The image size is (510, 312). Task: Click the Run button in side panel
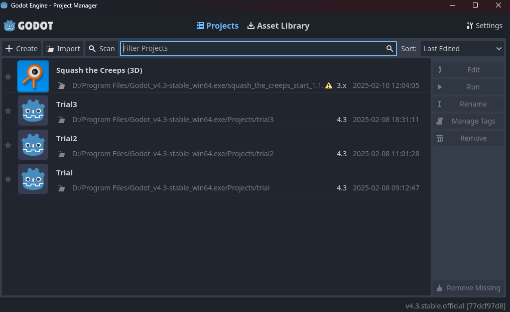(x=468, y=87)
